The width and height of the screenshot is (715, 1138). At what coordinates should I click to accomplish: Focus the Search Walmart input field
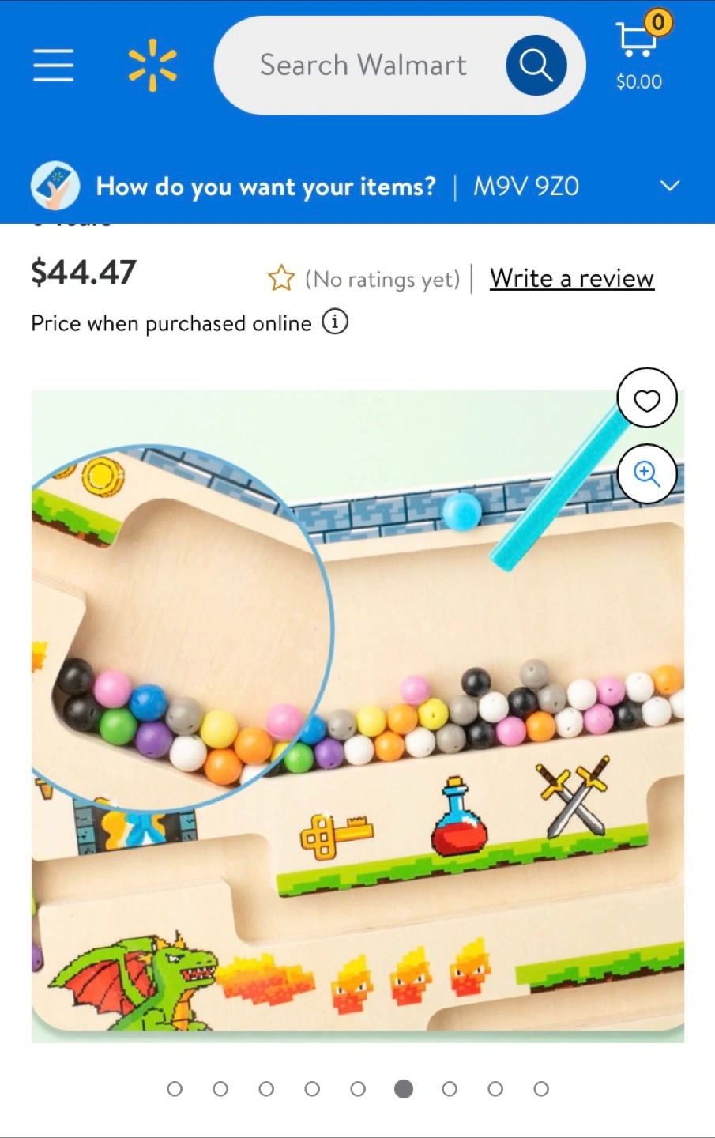click(363, 65)
